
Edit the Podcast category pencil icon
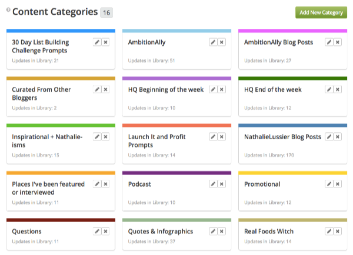[x=213, y=184]
